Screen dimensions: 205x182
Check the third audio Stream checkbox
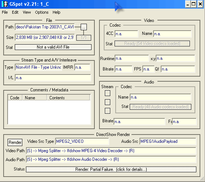click(107, 111)
